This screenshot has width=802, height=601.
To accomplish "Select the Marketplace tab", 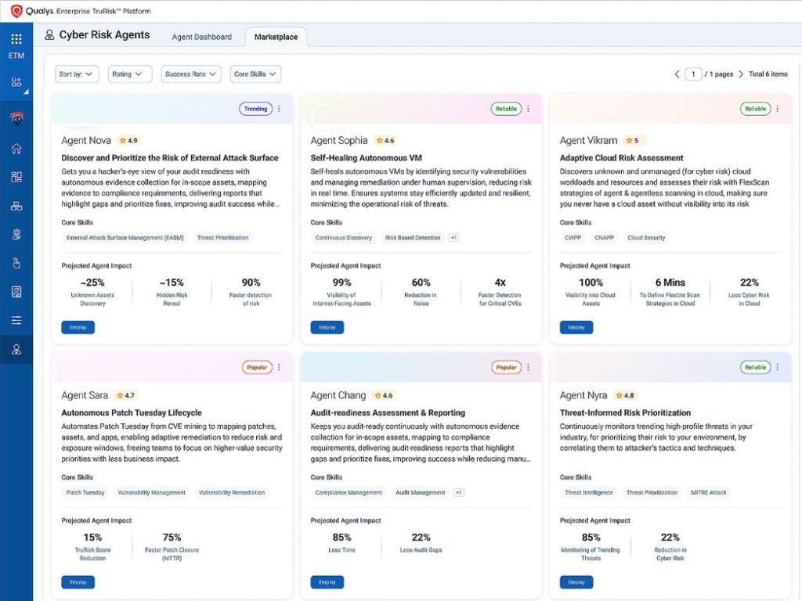I will click(276, 37).
